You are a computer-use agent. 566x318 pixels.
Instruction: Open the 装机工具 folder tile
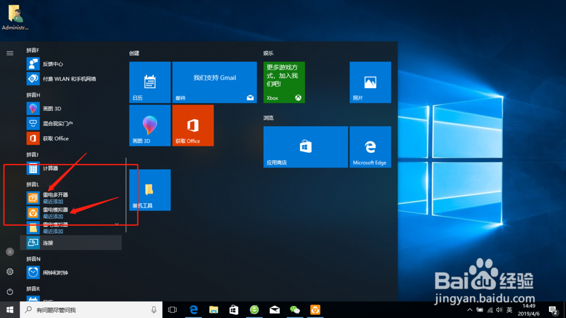point(150,190)
